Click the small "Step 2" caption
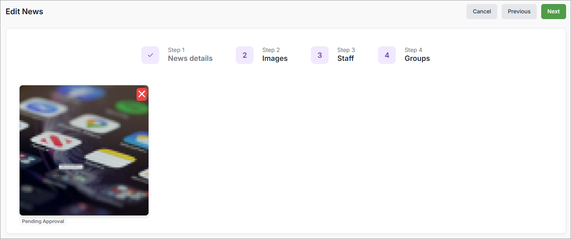This screenshot has height=239, width=571. 271,50
